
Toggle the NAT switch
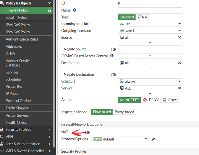click(87, 132)
